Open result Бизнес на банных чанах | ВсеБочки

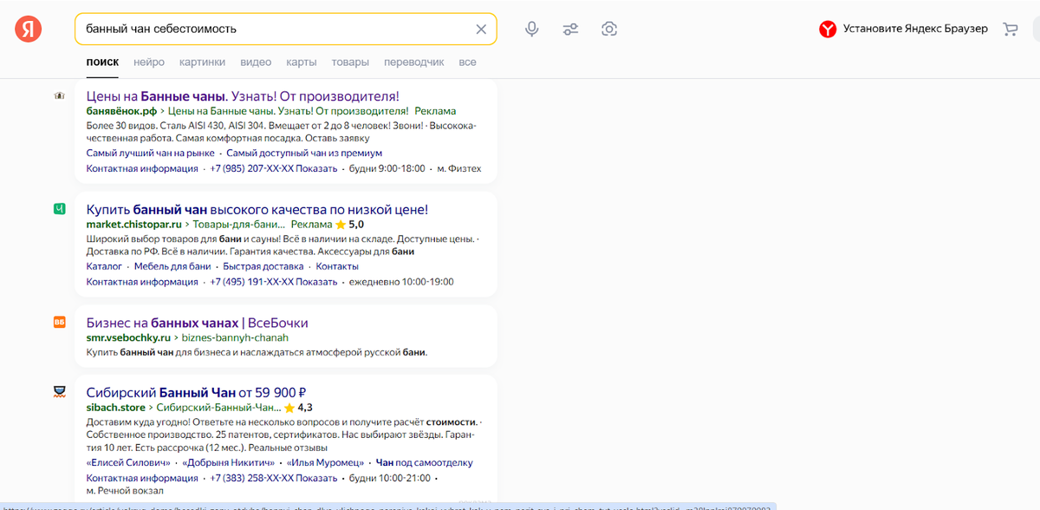tap(198, 323)
